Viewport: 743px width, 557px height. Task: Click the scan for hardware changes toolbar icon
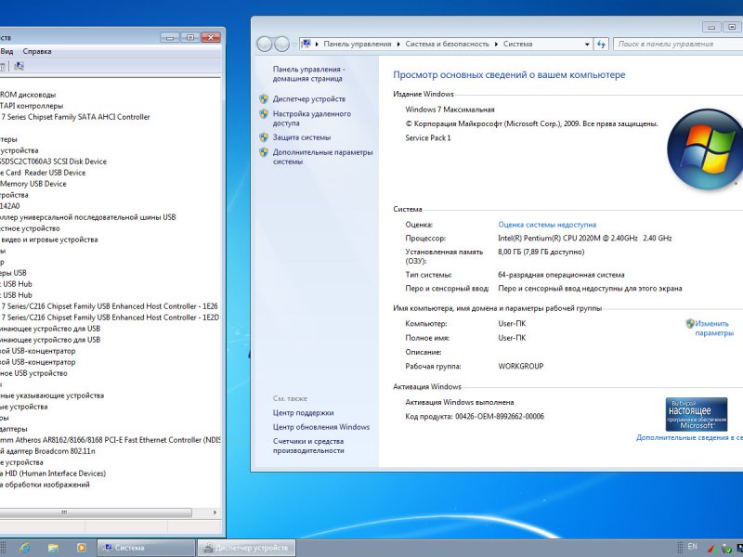[19, 66]
